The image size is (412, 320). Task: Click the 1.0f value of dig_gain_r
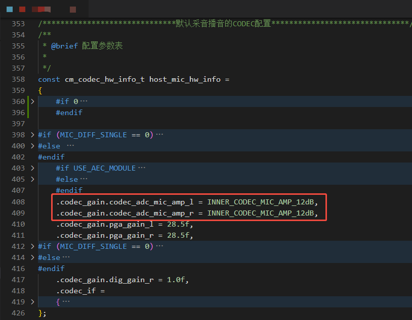178,280
